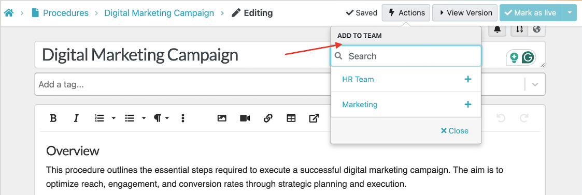Click the home icon in breadcrumb
This screenshot has width=582, height=195.
tap(8, 13)
